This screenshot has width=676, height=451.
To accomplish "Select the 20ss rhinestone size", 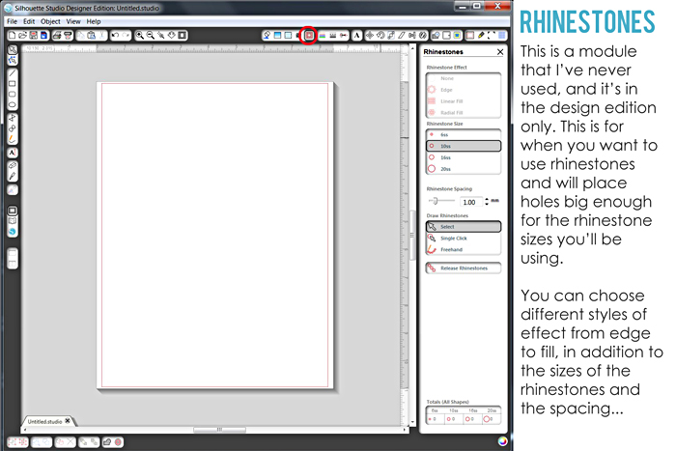I will pos(463,169).
